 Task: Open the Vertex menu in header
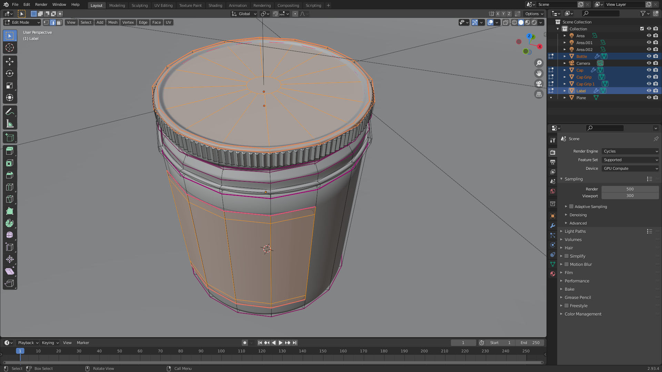[x=128, y=22]
